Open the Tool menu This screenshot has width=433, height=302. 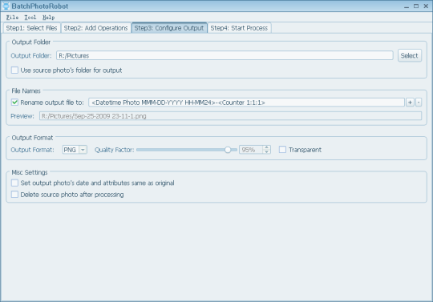pyautogui.click(x=30, y=18)
